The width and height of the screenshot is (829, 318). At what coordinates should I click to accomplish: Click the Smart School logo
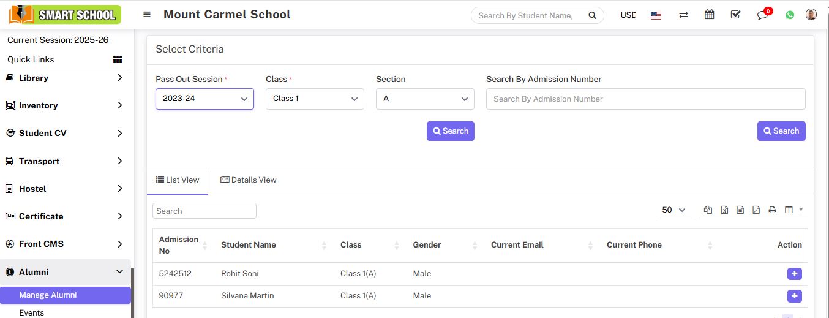point(65,14)
